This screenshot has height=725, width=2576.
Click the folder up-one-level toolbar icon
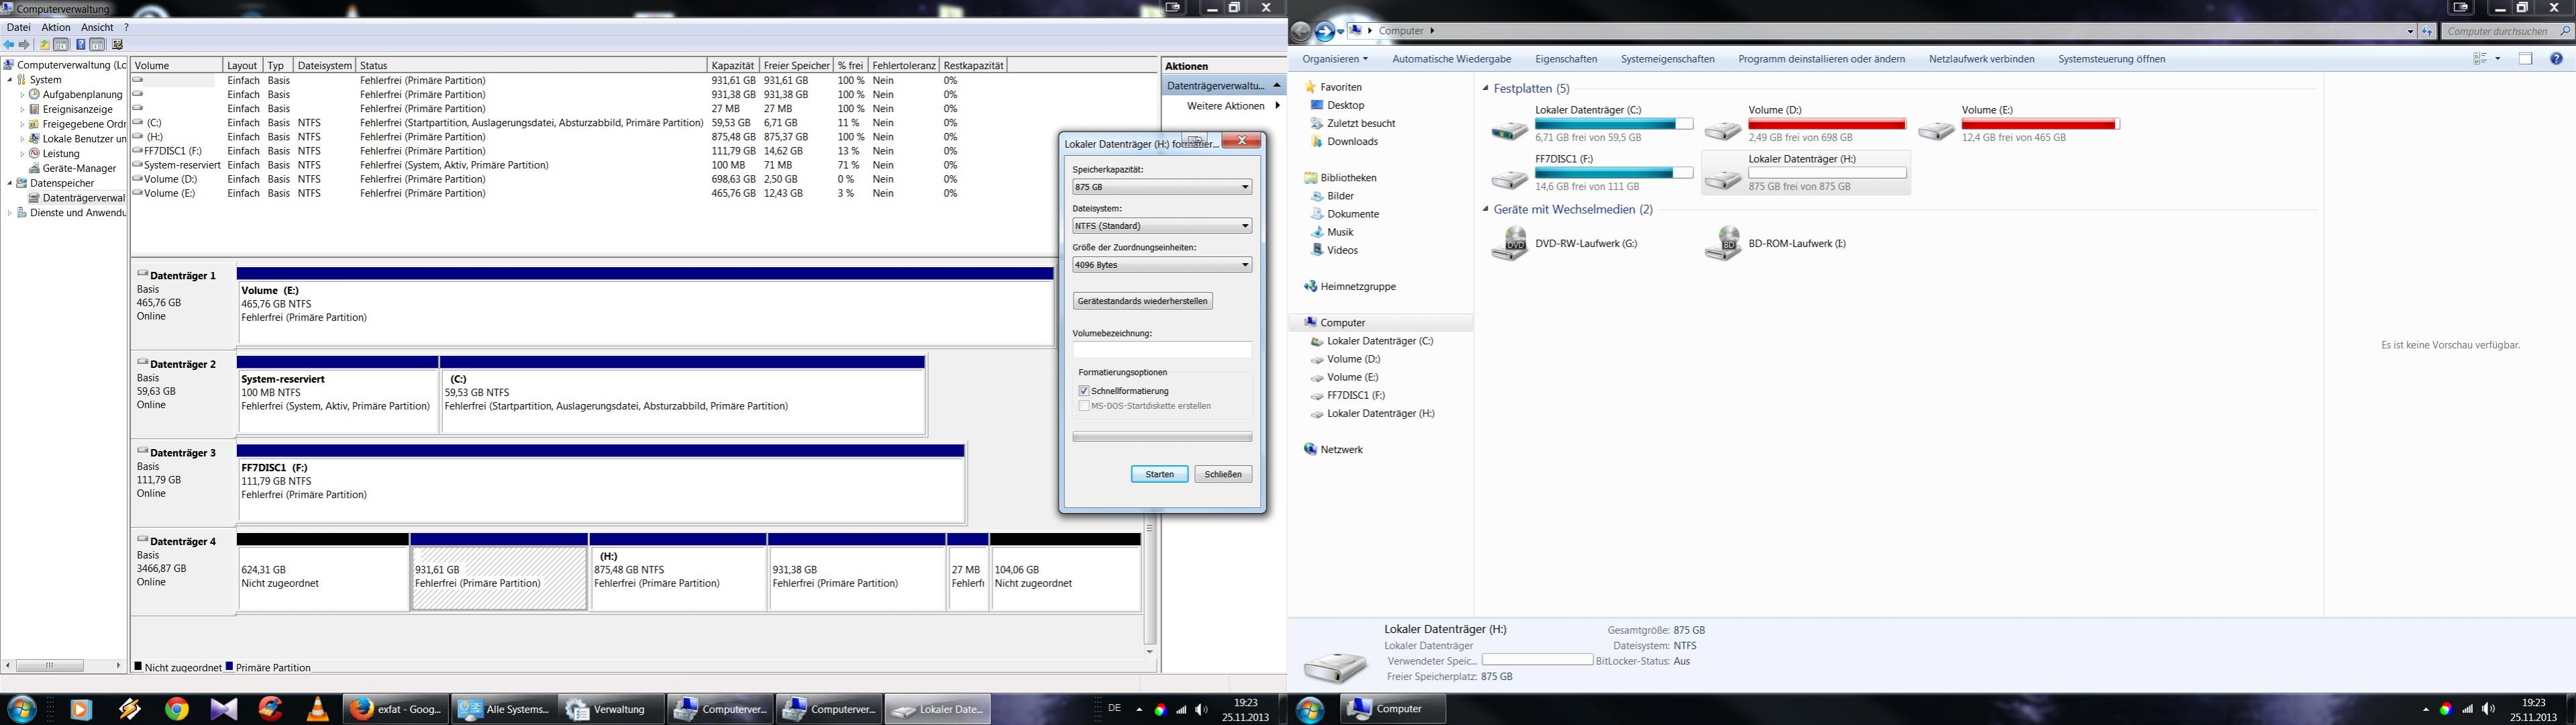[x=44, y=45]
